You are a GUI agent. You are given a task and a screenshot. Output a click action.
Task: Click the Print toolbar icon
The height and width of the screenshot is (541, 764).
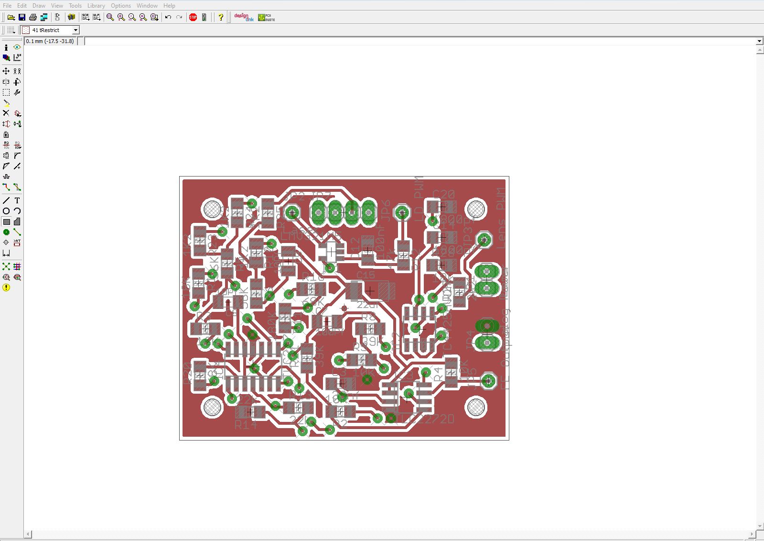[33, 17]
